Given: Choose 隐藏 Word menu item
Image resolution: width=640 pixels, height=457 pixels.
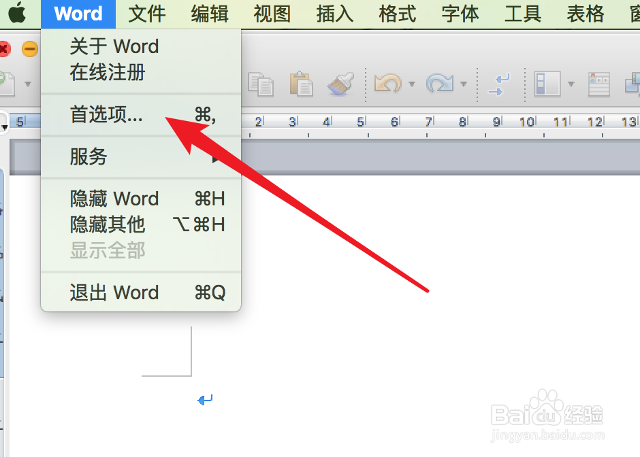Looking at the screenshot, I should tap(141, 199).
